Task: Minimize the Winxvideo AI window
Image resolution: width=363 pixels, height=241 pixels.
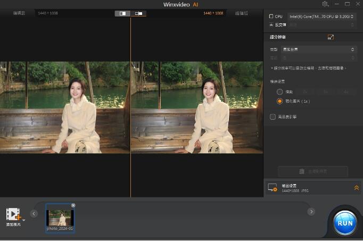Action: click(x=337, y=4)
